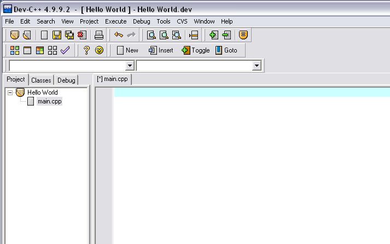
Task: Click the Goto bookmark button
Action: (x=226, y=50)
